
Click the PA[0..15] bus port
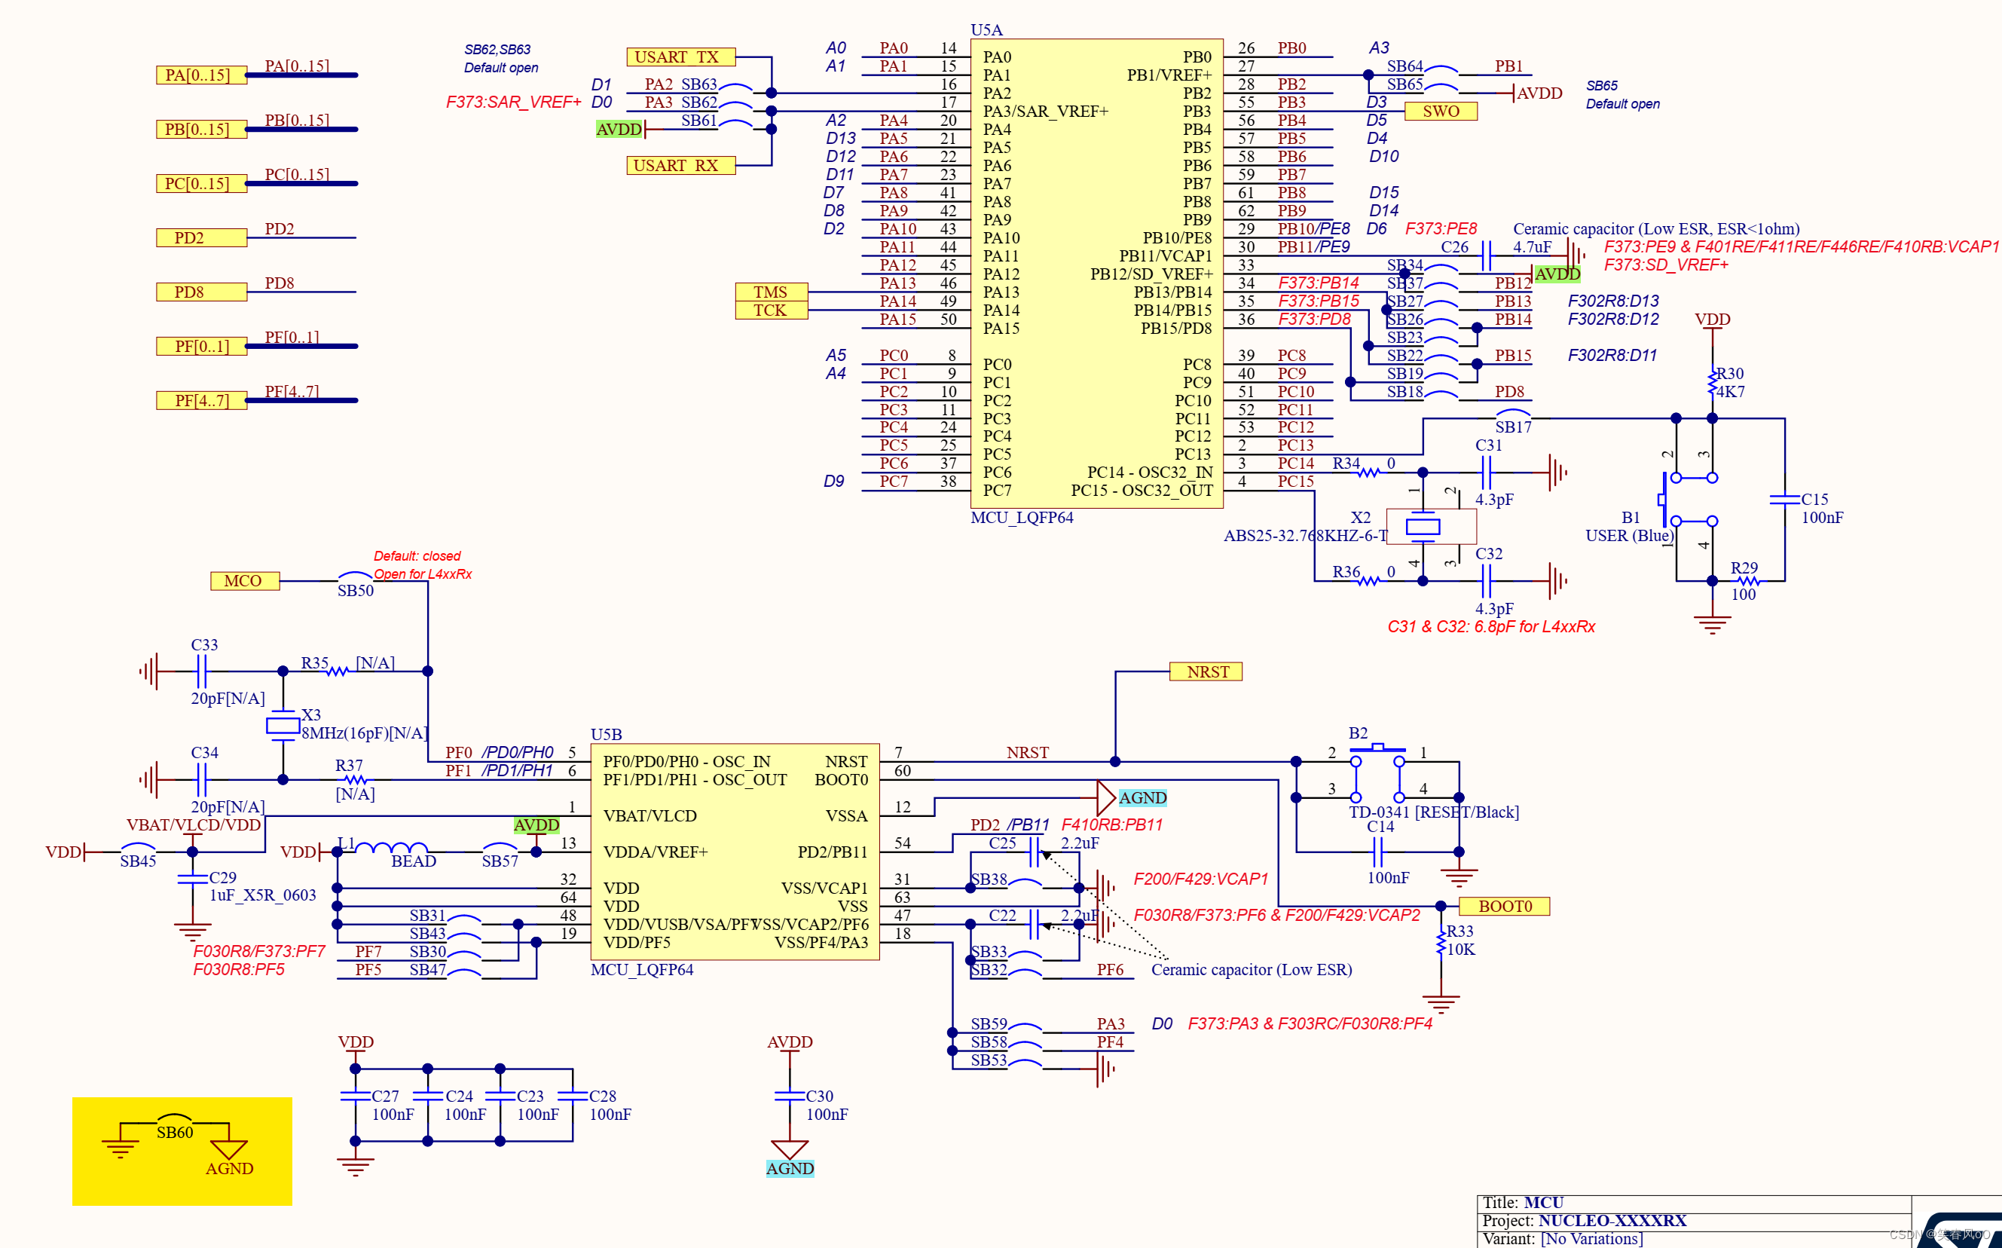(200, 75)
